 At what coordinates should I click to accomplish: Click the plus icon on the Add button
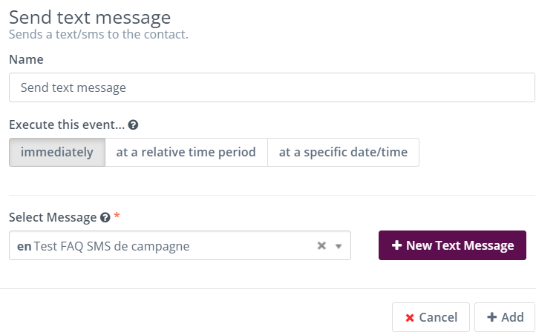(x=491, y=317)
